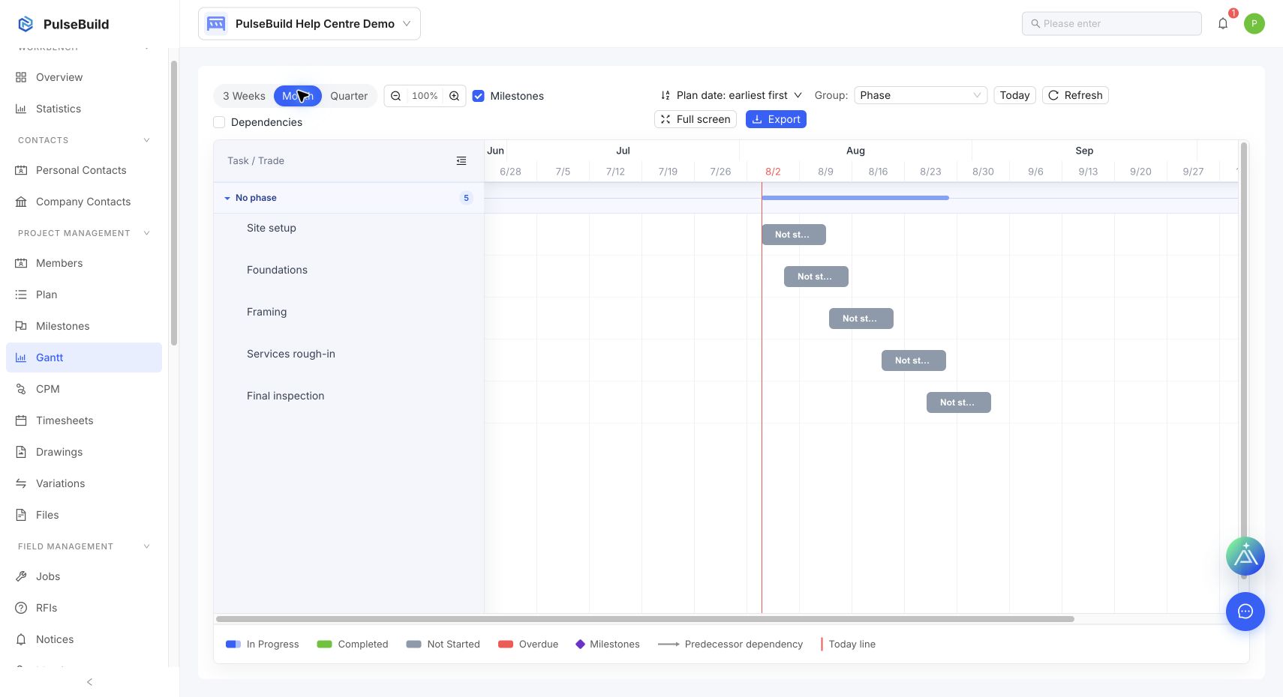Click the zoom out magnifier icon
The width and height of the screenshot is (1283, 697).
[x=395, y=96]
